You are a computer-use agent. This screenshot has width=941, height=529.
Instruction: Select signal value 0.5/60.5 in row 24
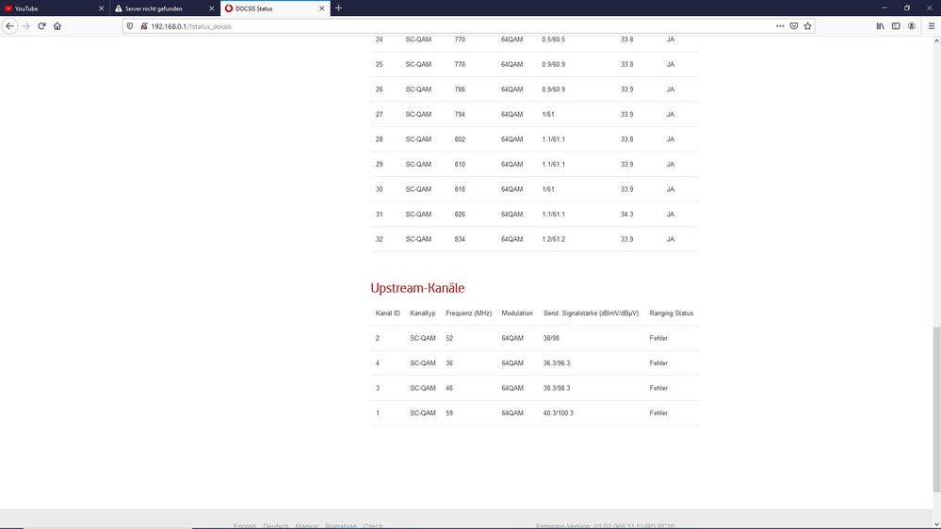[x=553, y=40]
